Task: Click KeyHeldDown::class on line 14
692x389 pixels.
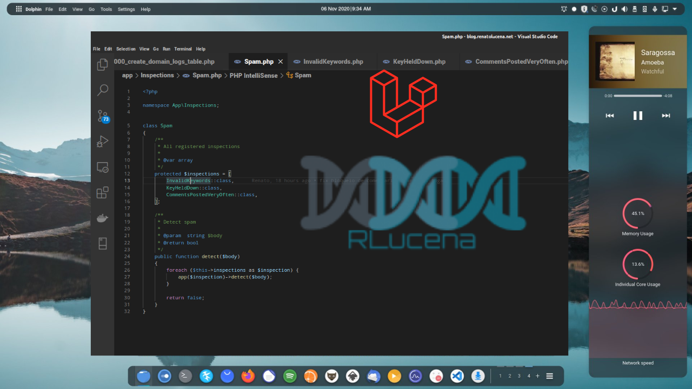Action: [x=194, y=187]
